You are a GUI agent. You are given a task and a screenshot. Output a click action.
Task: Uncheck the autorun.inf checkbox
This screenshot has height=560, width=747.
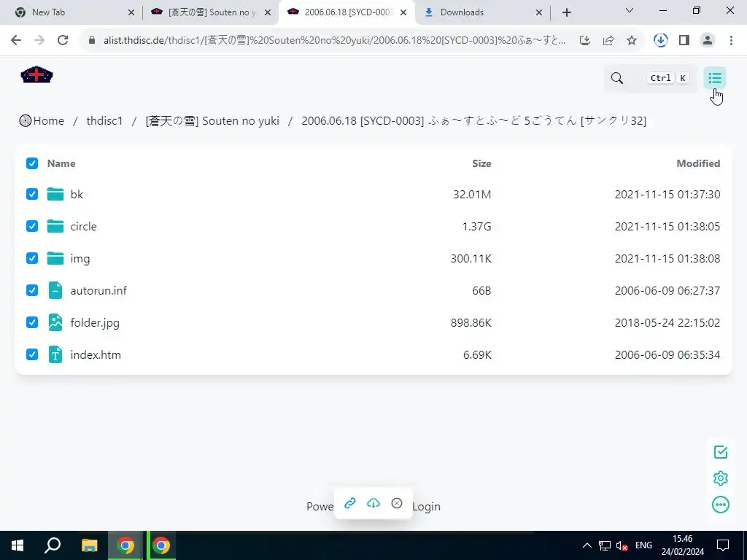point(32,290)
